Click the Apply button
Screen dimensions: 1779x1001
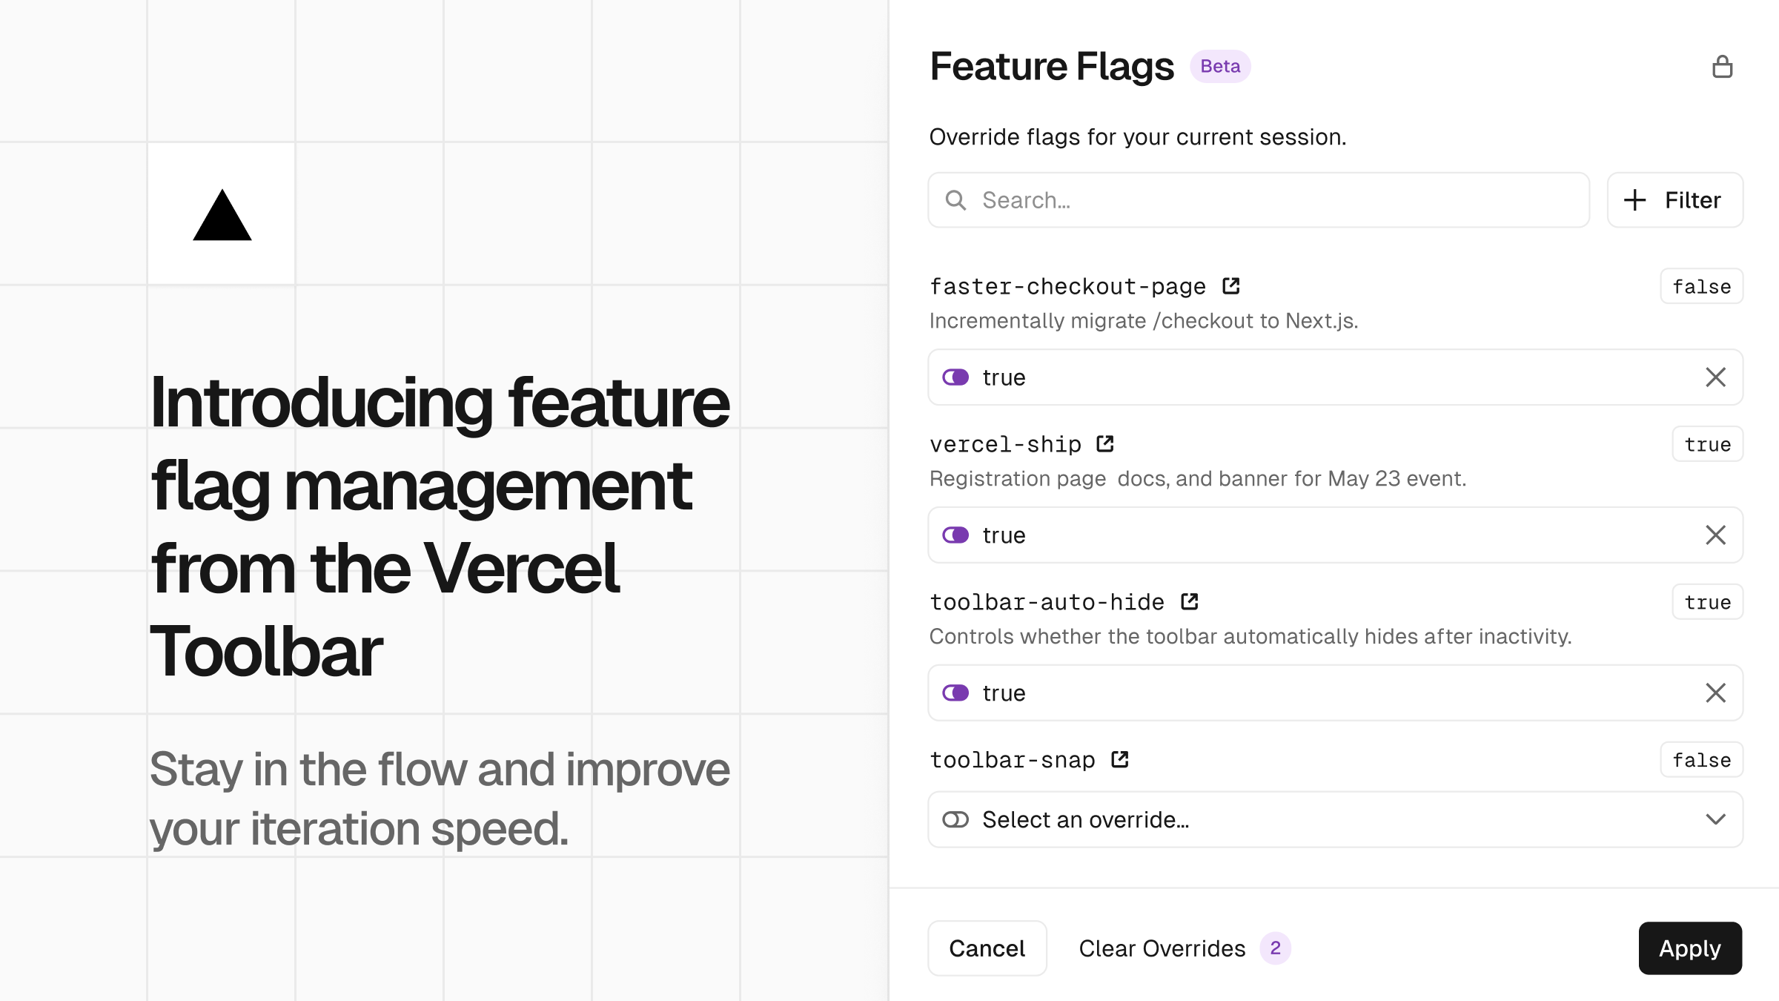[x=1690, y=948]
